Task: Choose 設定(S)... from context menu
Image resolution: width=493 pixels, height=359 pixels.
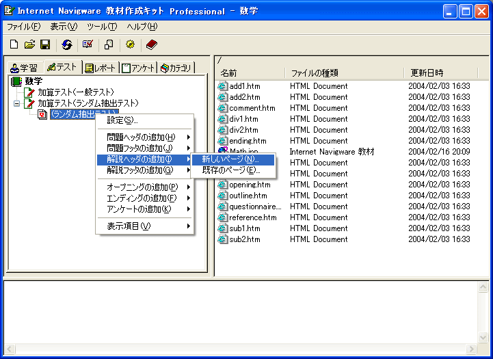Action: pos(145,120)
